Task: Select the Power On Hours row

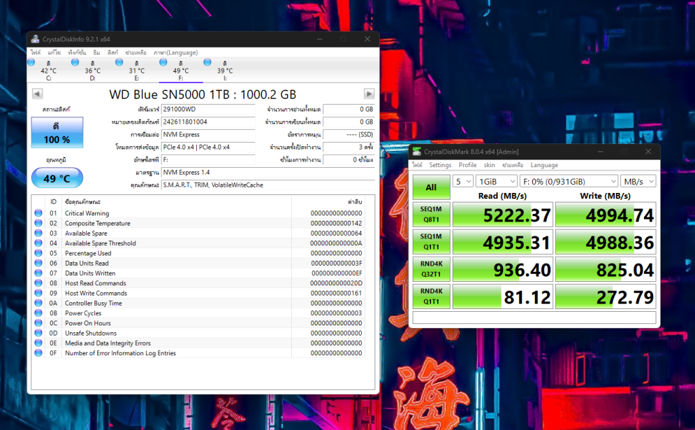Action: click(x=199, y=323)
